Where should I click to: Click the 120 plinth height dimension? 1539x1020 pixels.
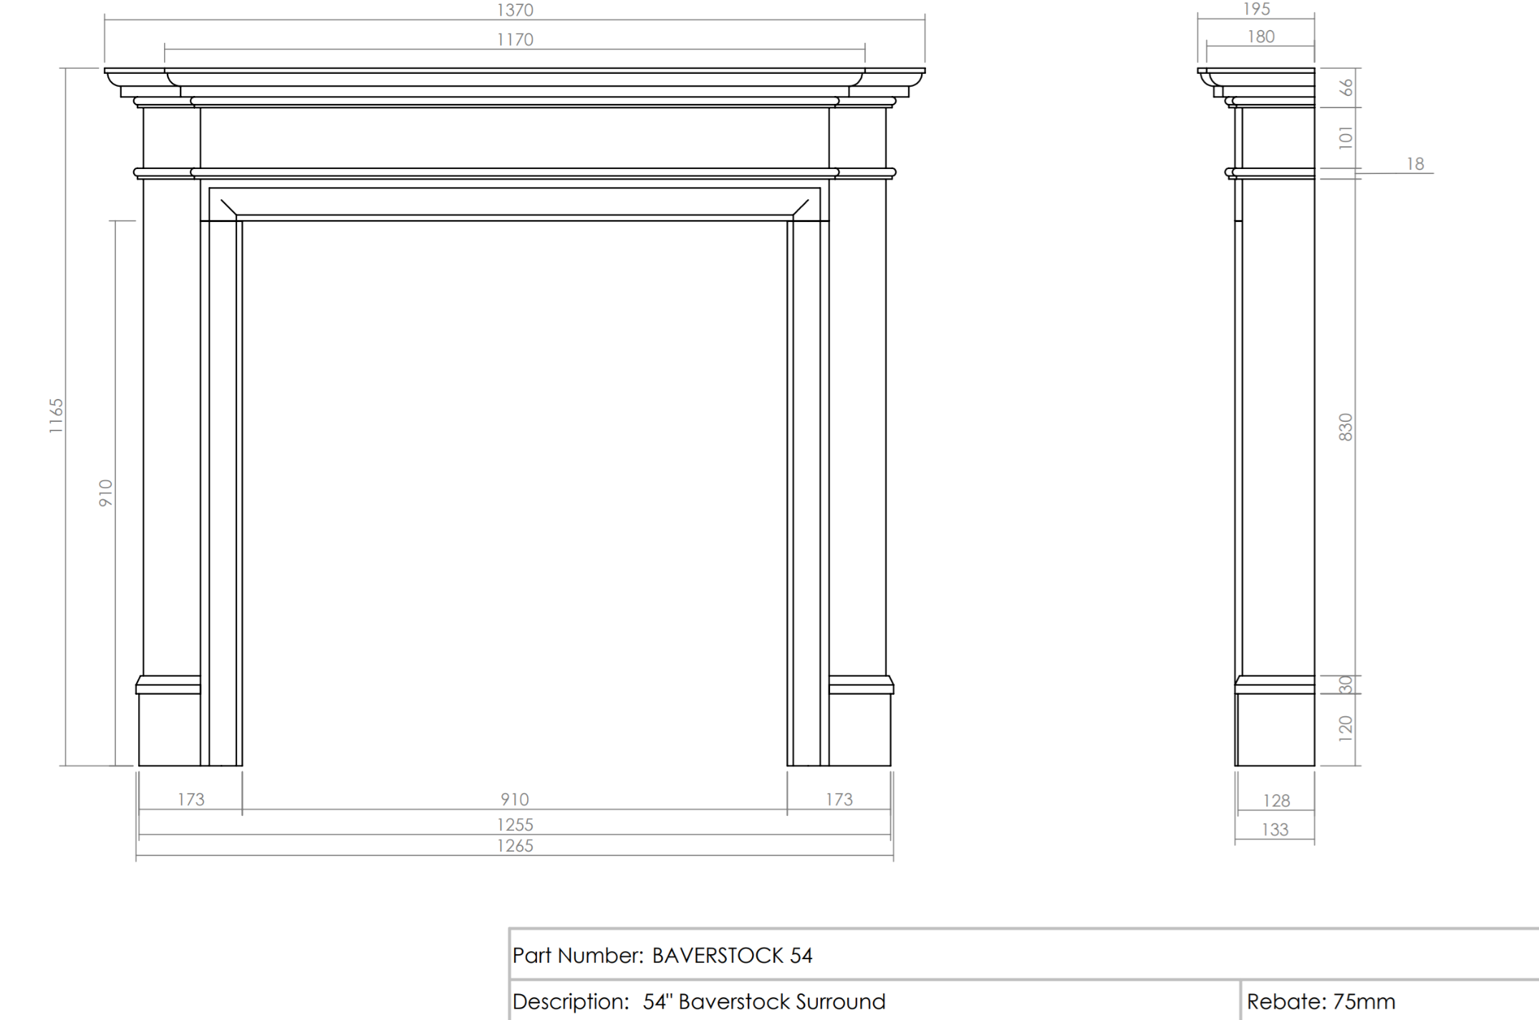click(x=1346, y=728)
